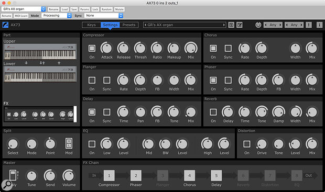
Task: Click the magnifier zoom icon
Action: coord(7,185)
